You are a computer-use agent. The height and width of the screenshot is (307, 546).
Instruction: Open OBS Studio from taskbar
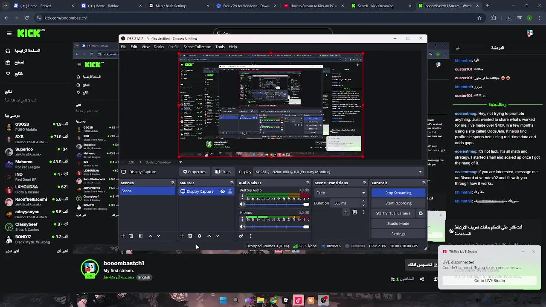click(323, 300)
